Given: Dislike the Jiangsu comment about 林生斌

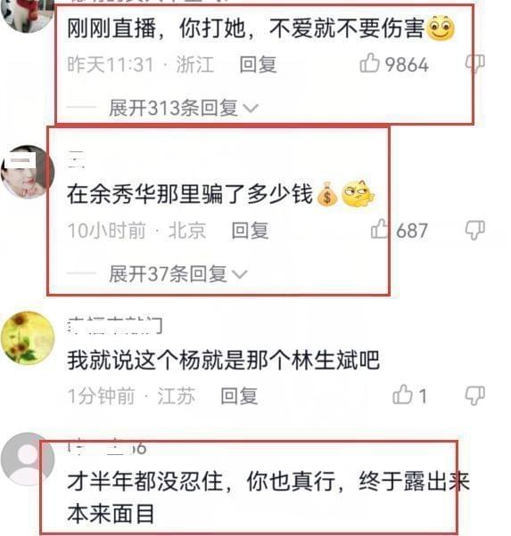Looking at the screenshot, I should [475, 395].
